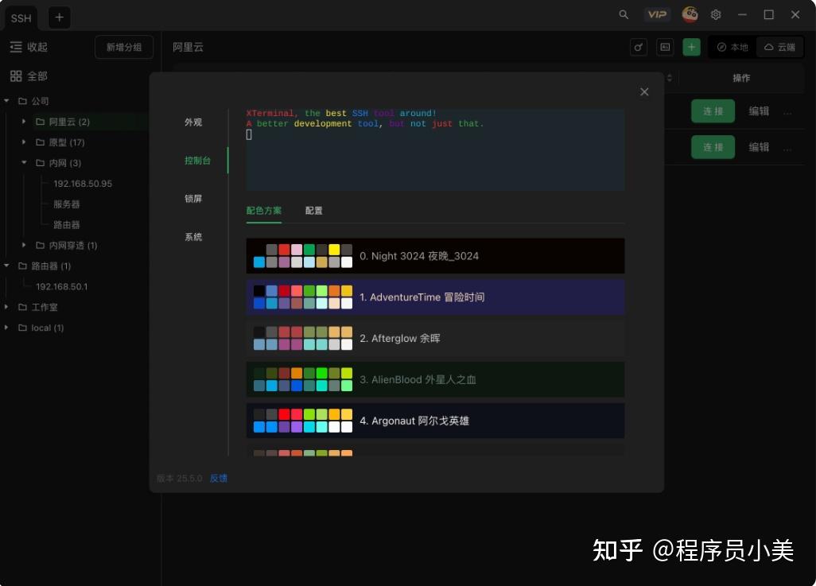Click the 新增分组 button
816x586 pixels.
(x=124, y=48)
